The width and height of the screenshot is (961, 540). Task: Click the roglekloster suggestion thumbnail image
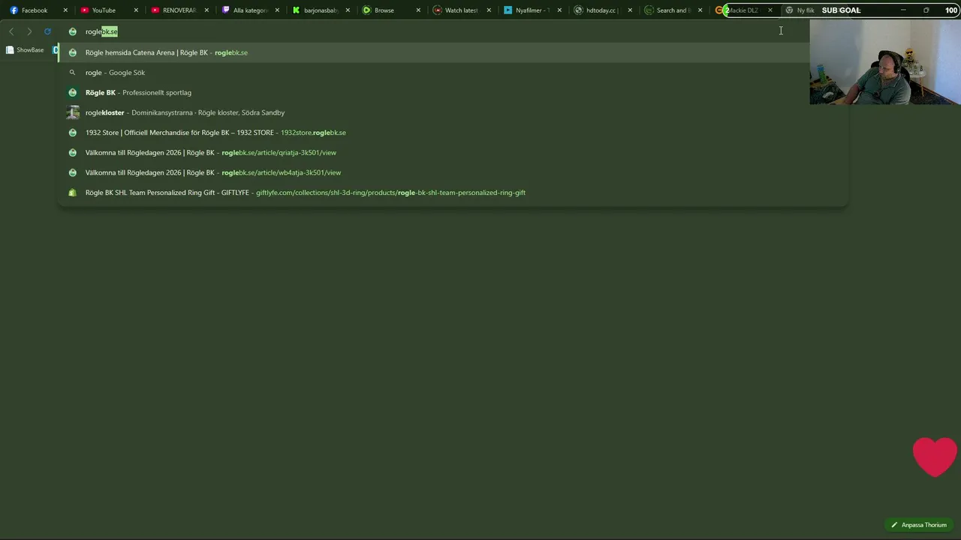point(73,112)
